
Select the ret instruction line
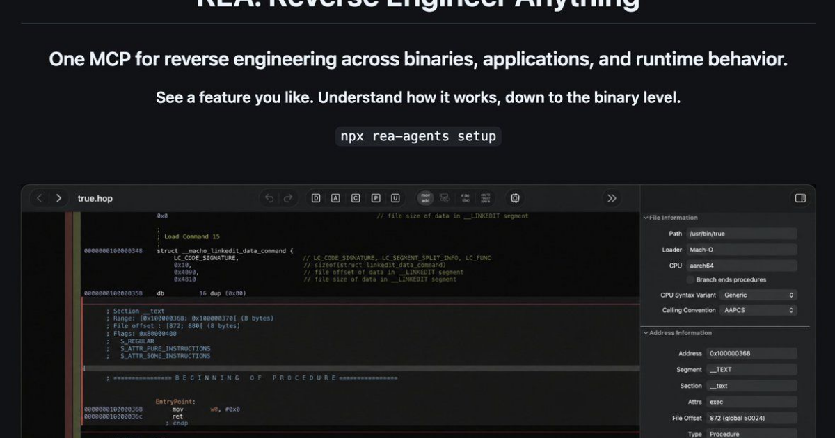point(177,416)
